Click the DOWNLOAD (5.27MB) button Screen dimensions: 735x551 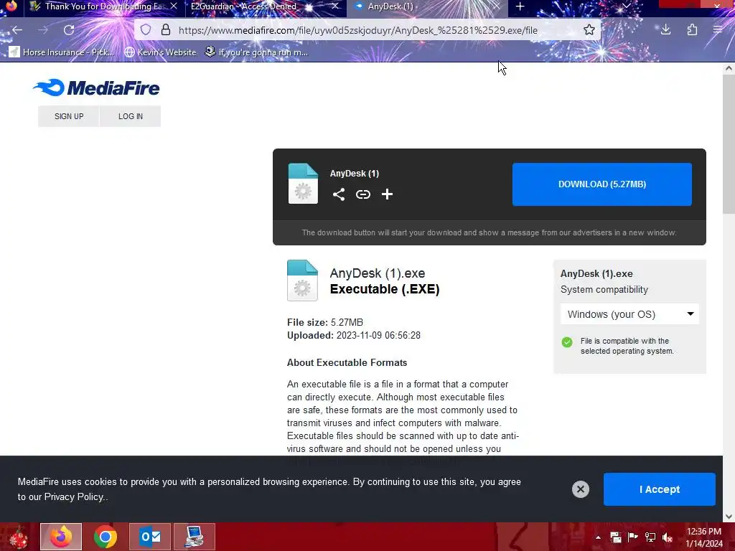(602, 184)
